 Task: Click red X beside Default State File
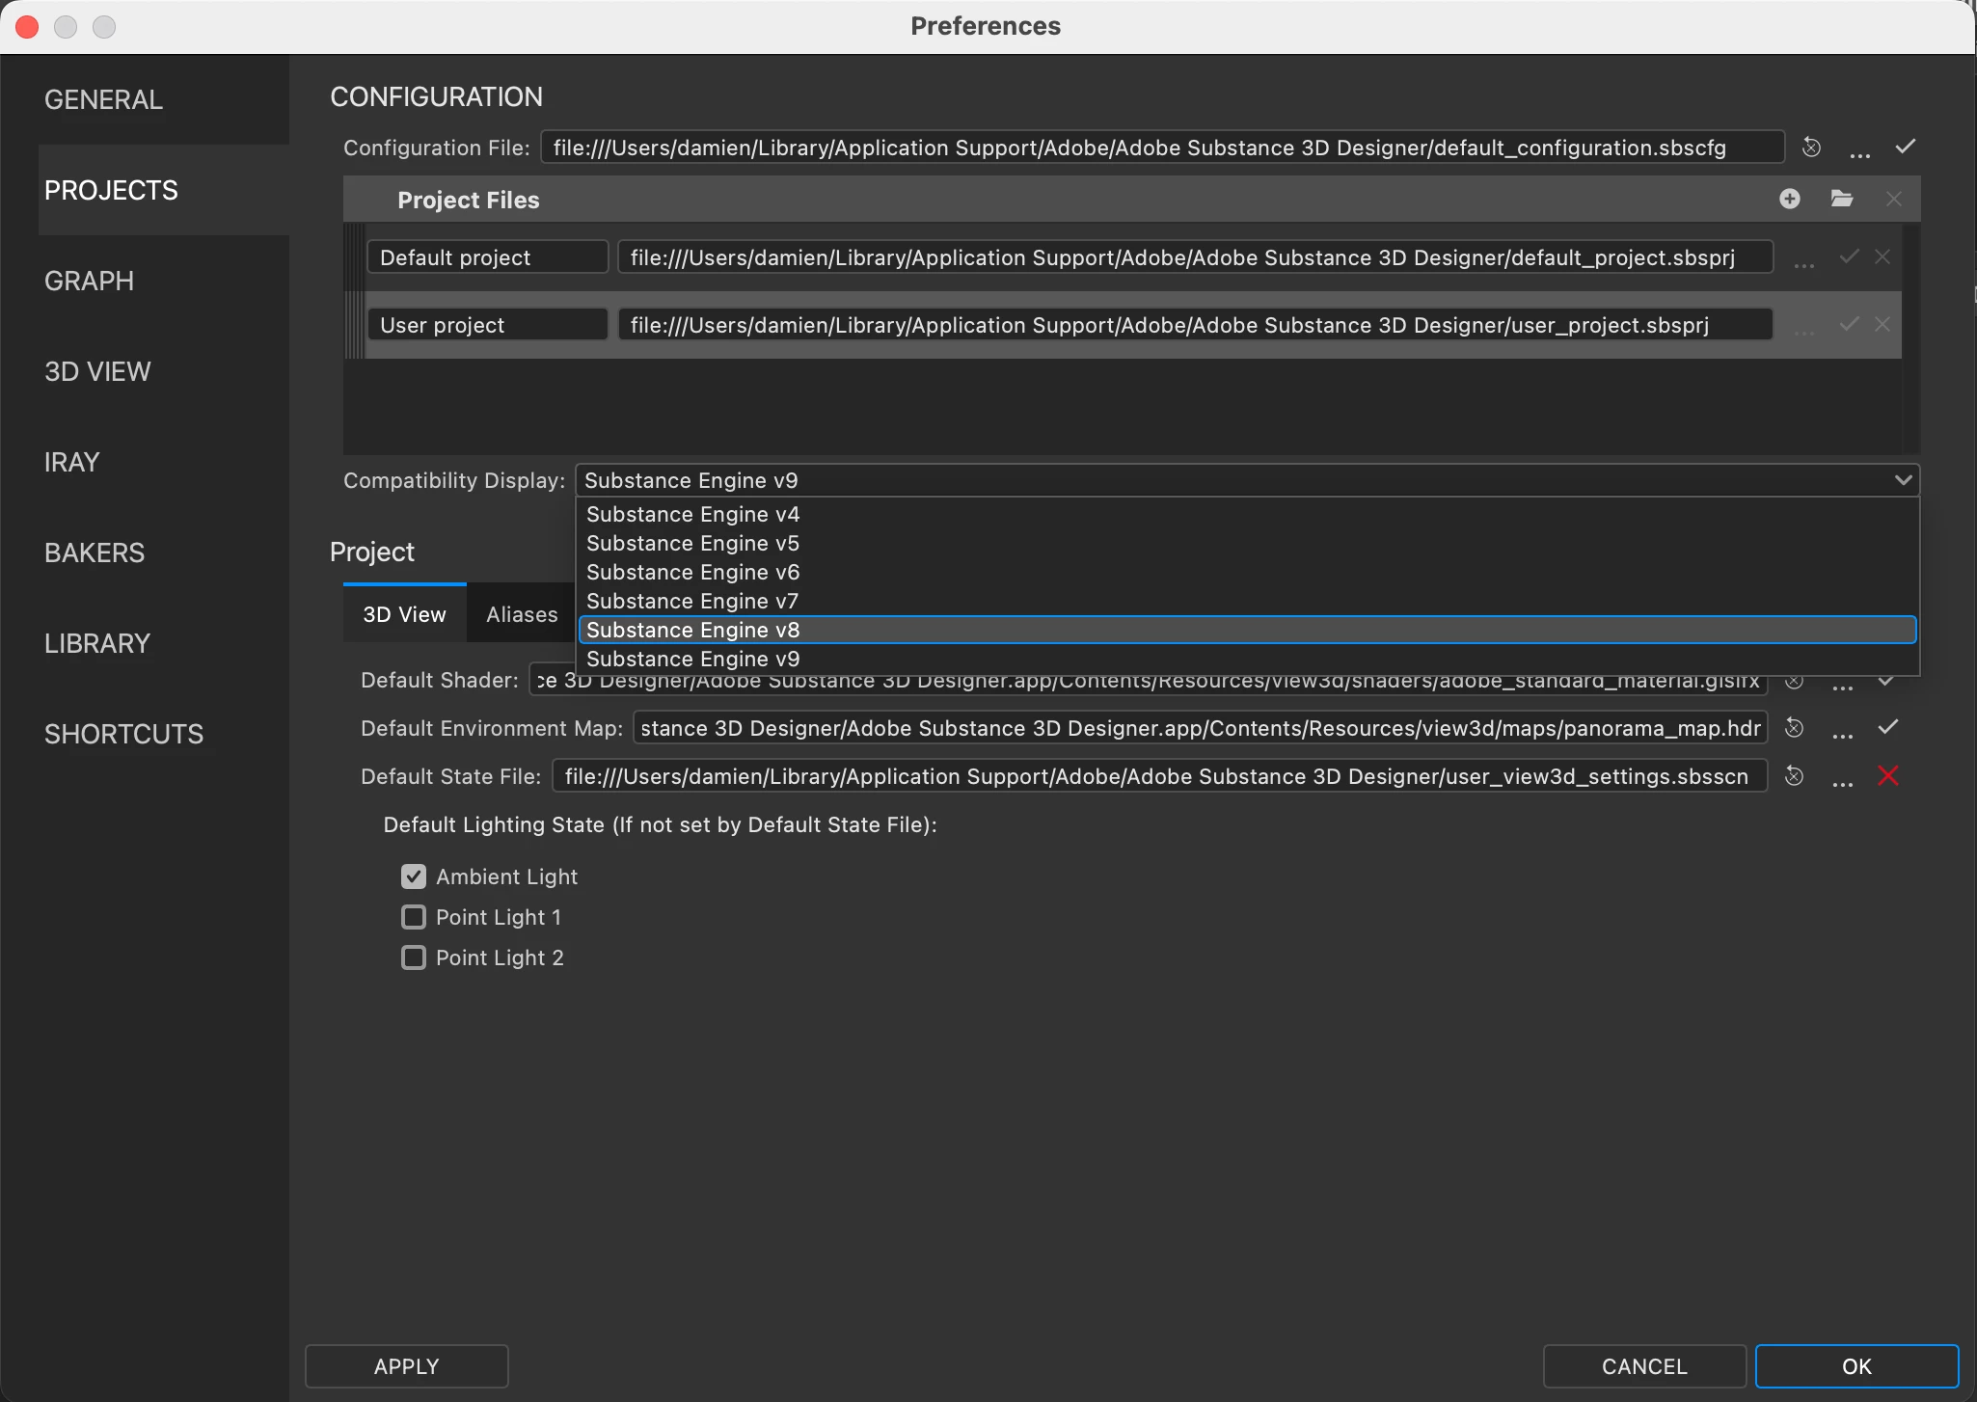pyautogui.click(x=1887, y=775)
